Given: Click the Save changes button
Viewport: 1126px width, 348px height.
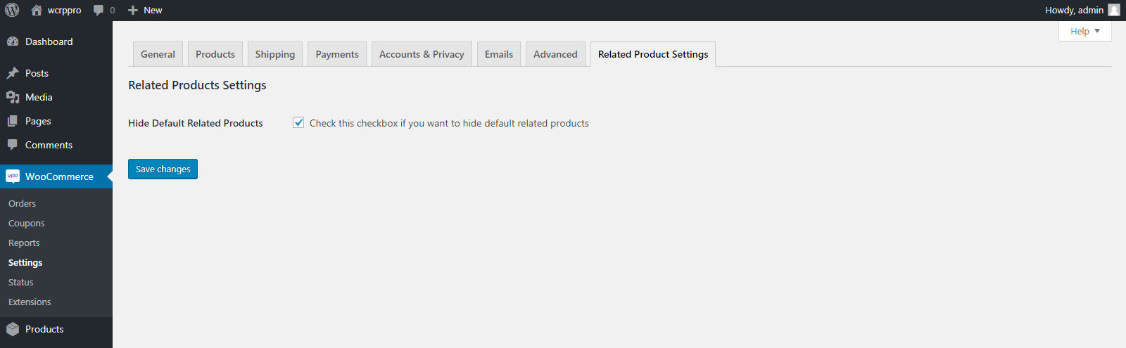Looking at the screenshot, I should (x=163, y=169).
